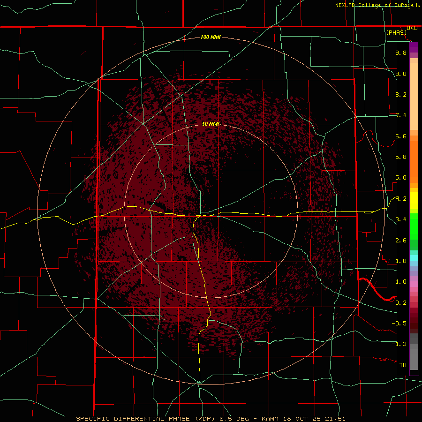This screenshot has width=422, height=422.
Task: Click the 9.0 value on the color scale
Action: click(x=401, y=74)
